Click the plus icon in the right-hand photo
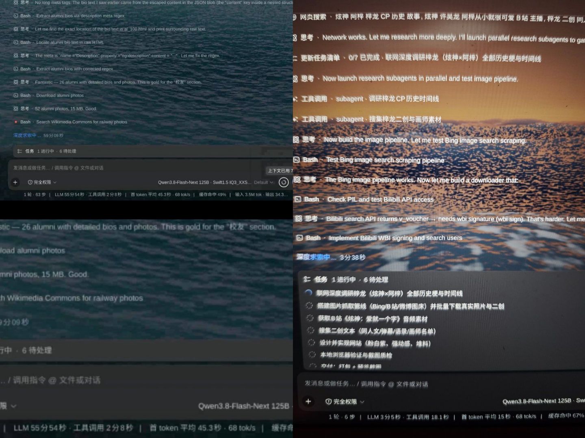 [308, 401]
